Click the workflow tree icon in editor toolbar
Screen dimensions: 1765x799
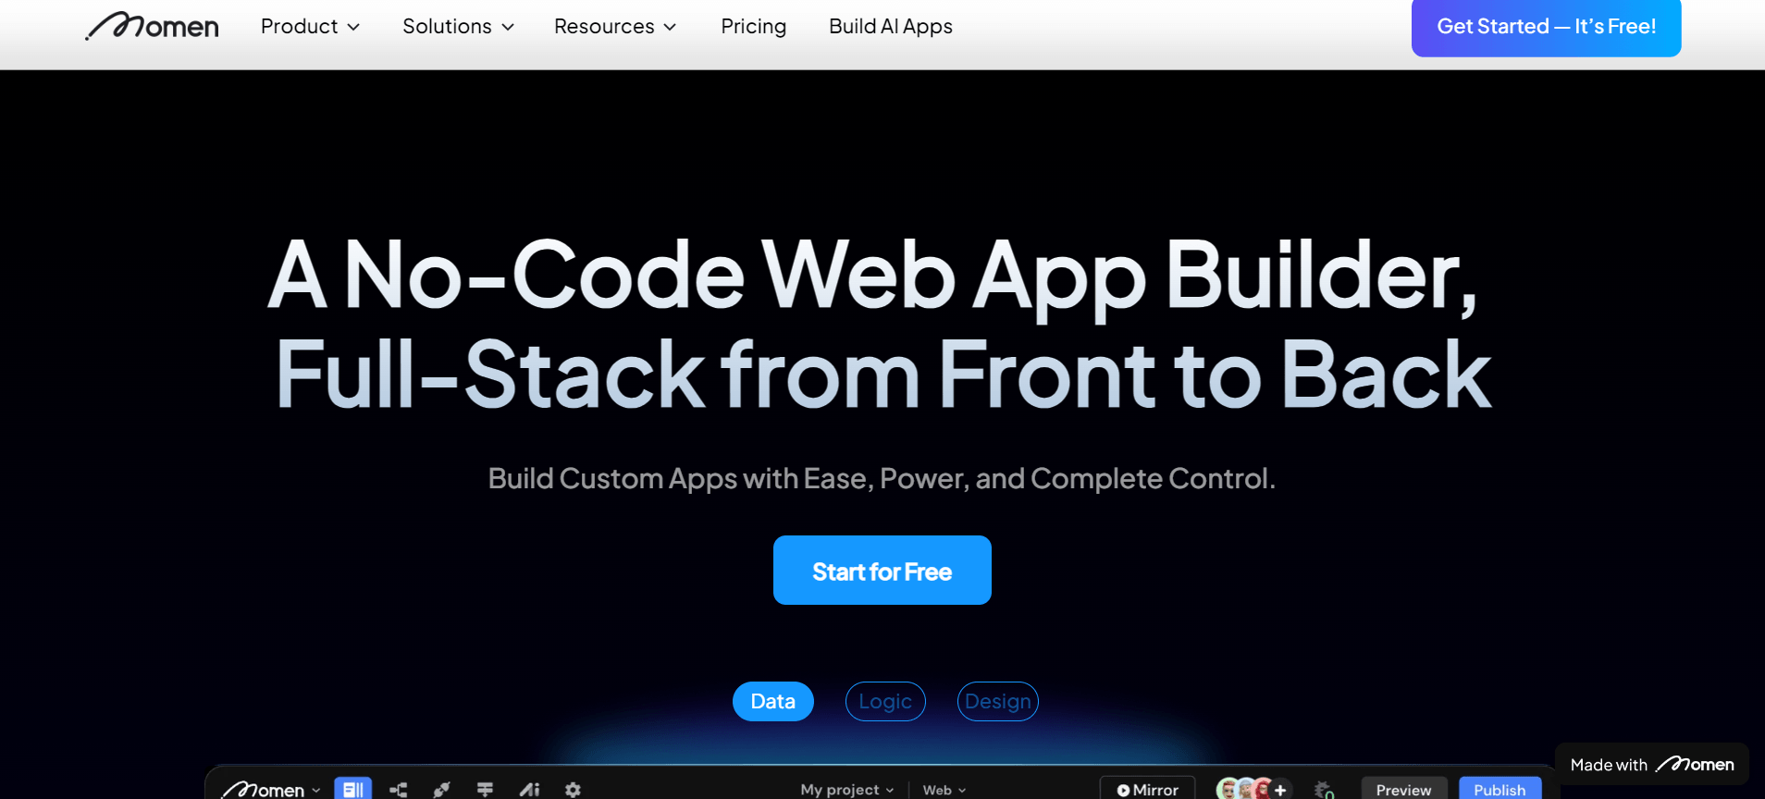click(x=399, y=789)
